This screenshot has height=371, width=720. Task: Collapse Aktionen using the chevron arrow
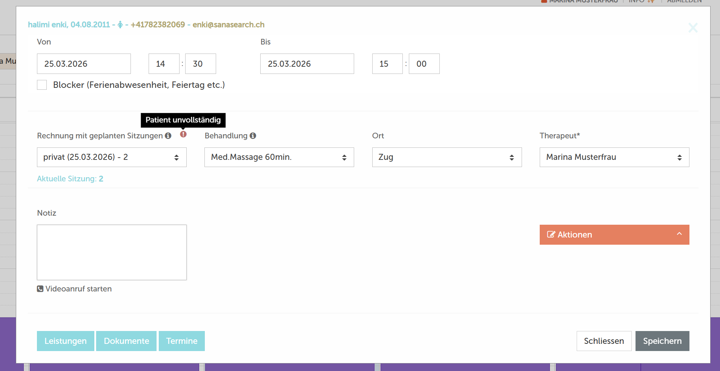pos(679,234)
